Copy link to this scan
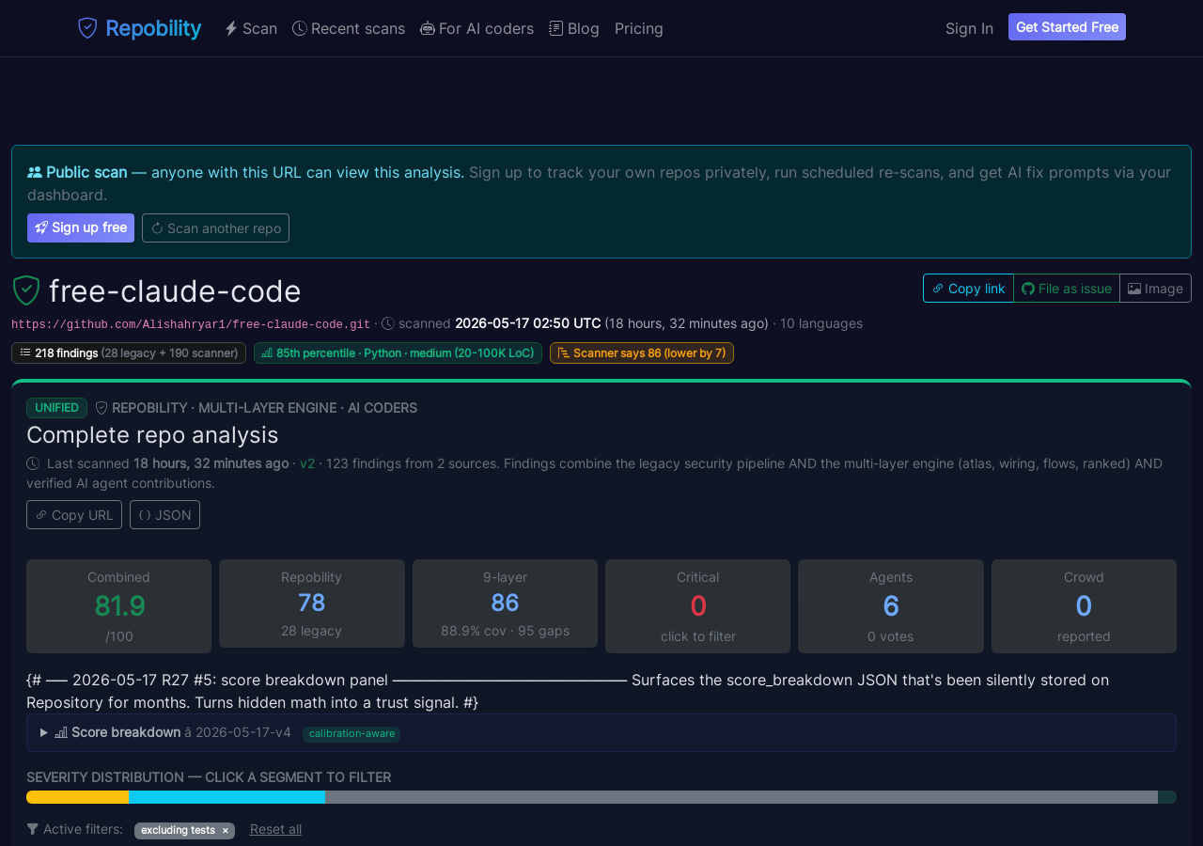 [x=968, y=289]
